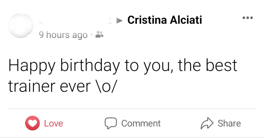Tap the Comment speech bubble icon

(x=111, y=123)
